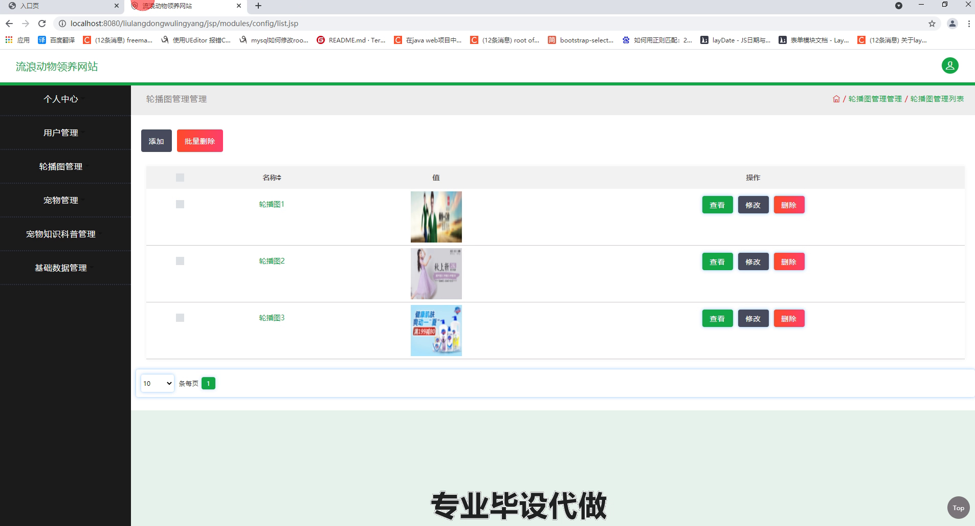Open the tab search dropdown icon
Viewport: 975px width, 526px height.
click(x=898, y=6)
